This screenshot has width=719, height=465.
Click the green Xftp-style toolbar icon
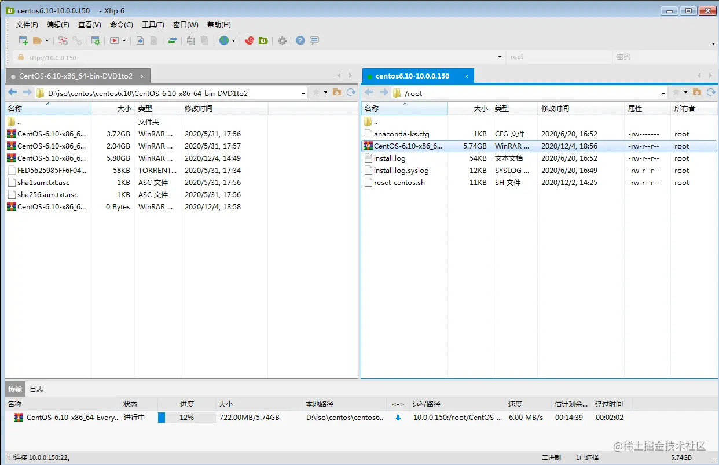263,40
